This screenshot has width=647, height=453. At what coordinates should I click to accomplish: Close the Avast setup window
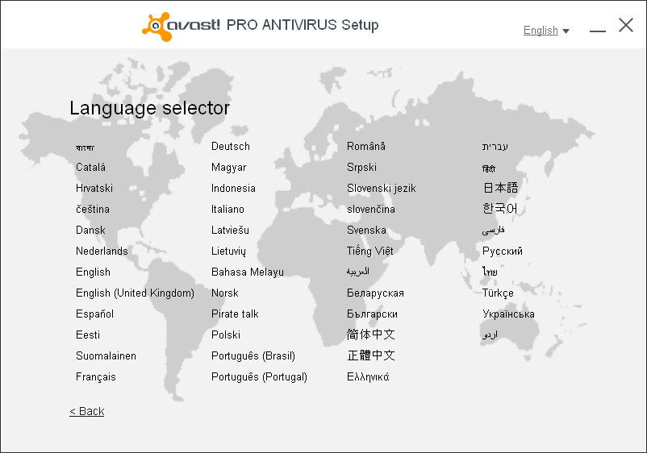coord(626,25)
